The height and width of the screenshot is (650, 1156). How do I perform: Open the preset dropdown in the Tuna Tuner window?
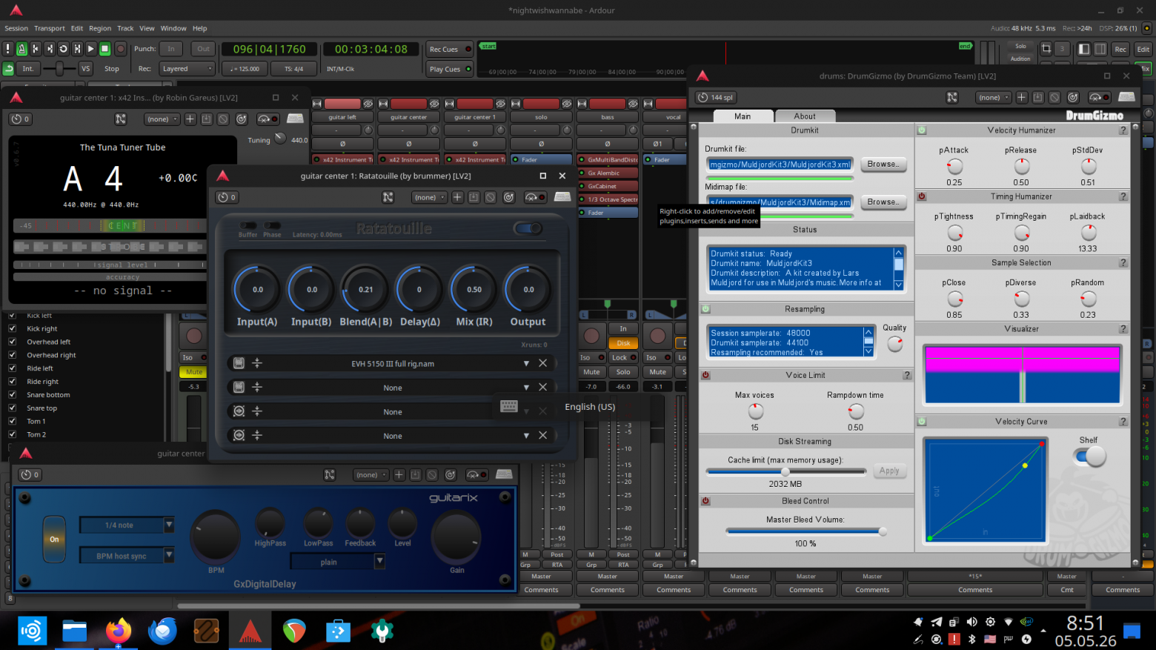click(x=162, y=119)
